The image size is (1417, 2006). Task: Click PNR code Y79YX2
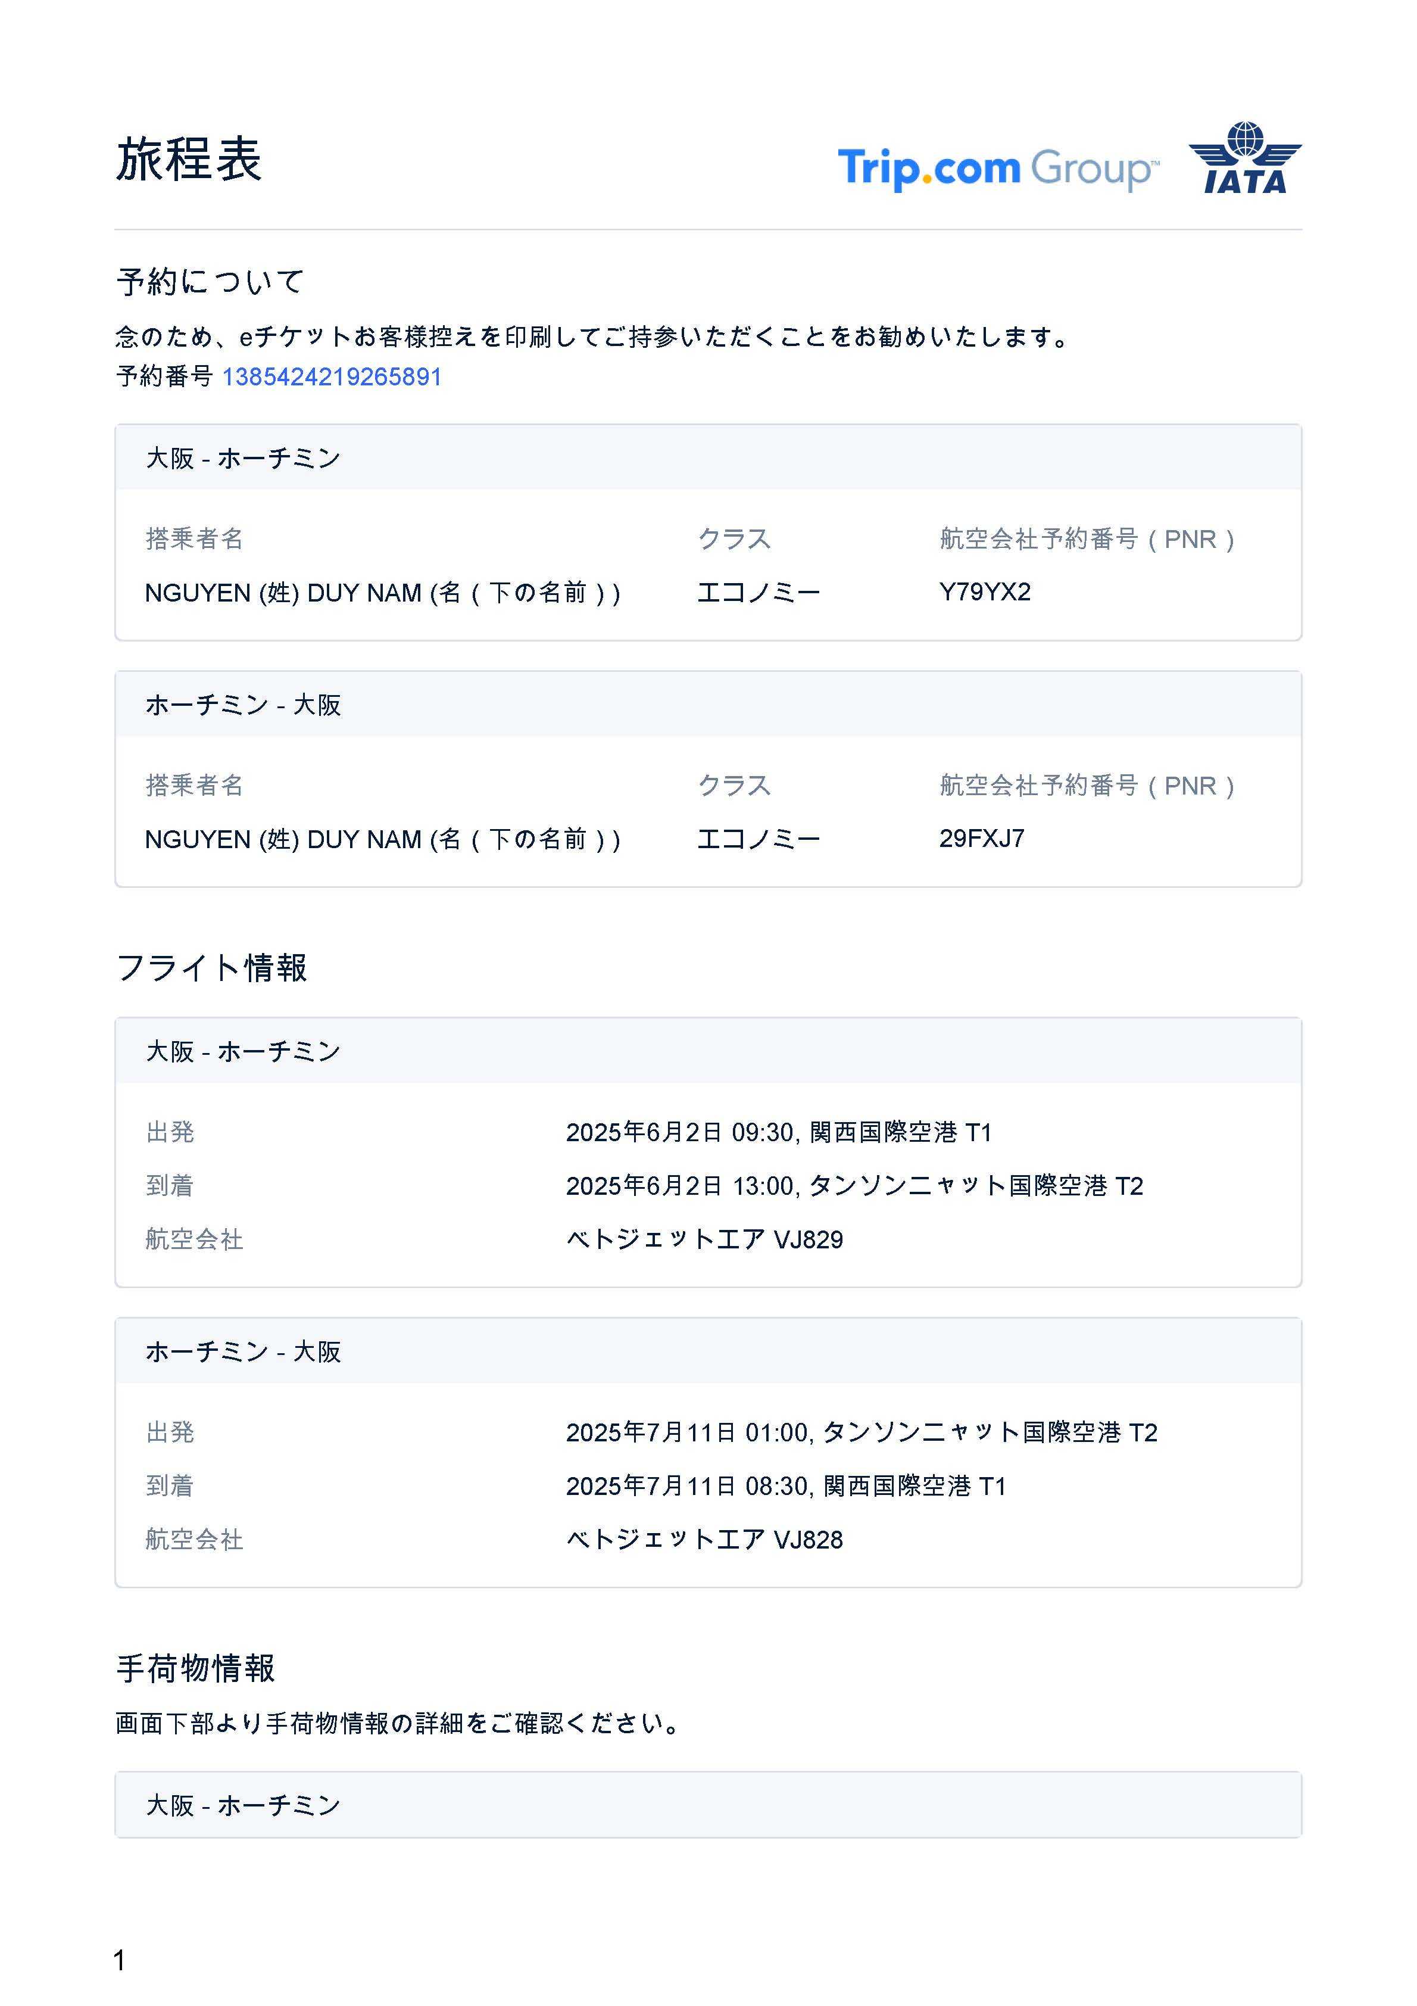click(985, 593)
